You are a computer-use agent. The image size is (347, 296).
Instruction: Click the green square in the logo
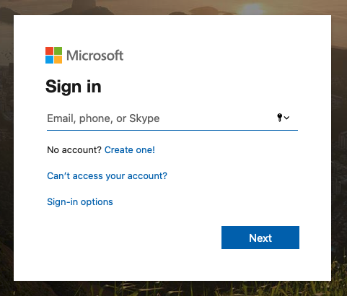tap(58, 51)
